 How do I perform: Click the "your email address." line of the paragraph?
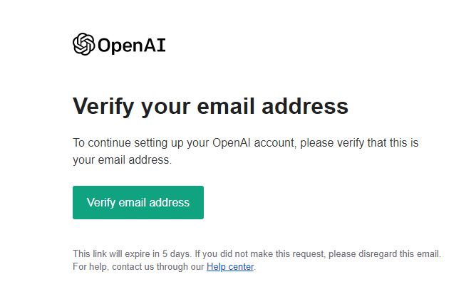[x=123, y=160]
